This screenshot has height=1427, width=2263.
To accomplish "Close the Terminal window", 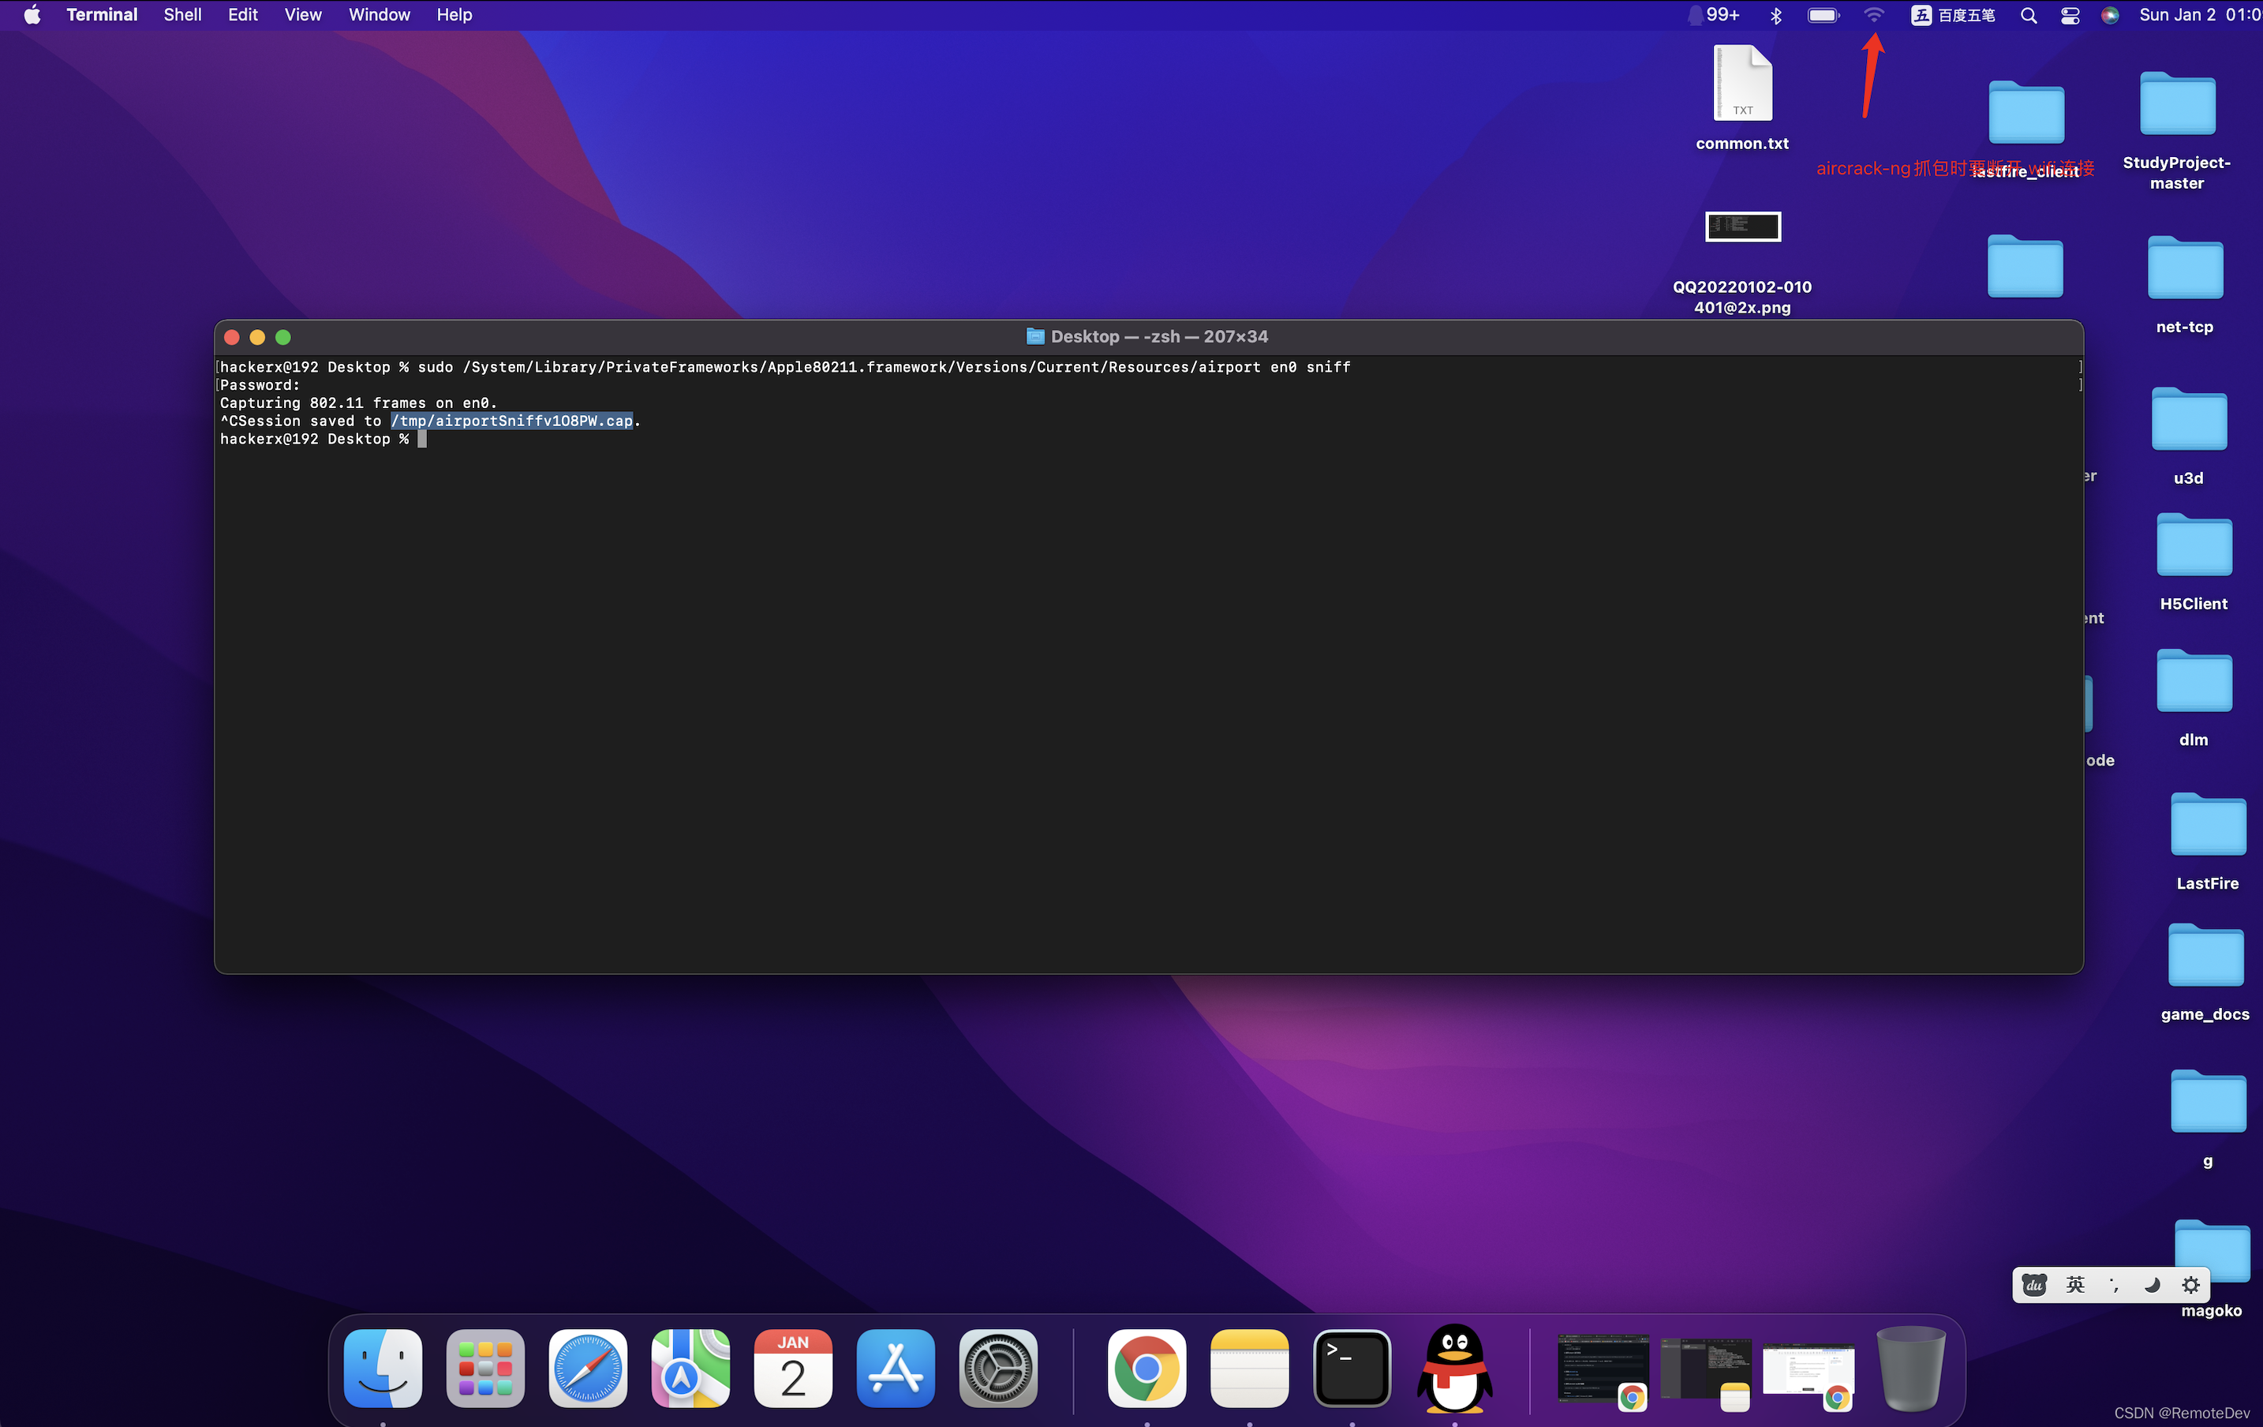I will coord(232,336).
